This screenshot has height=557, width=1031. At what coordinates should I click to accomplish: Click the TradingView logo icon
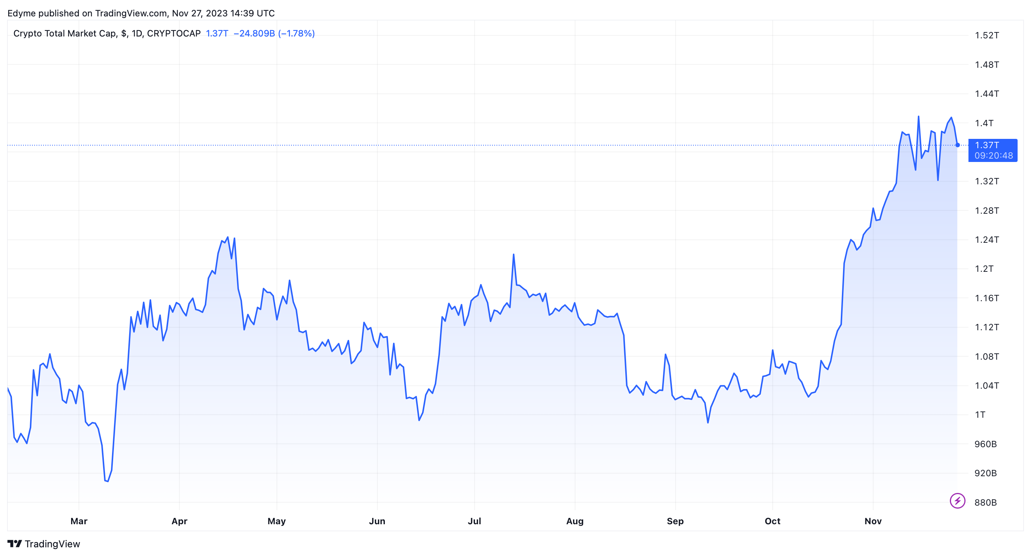[x=15, y=543]
